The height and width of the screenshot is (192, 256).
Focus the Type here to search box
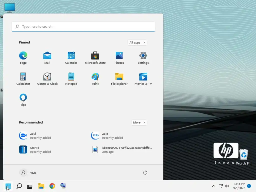[x=83, y=26]
